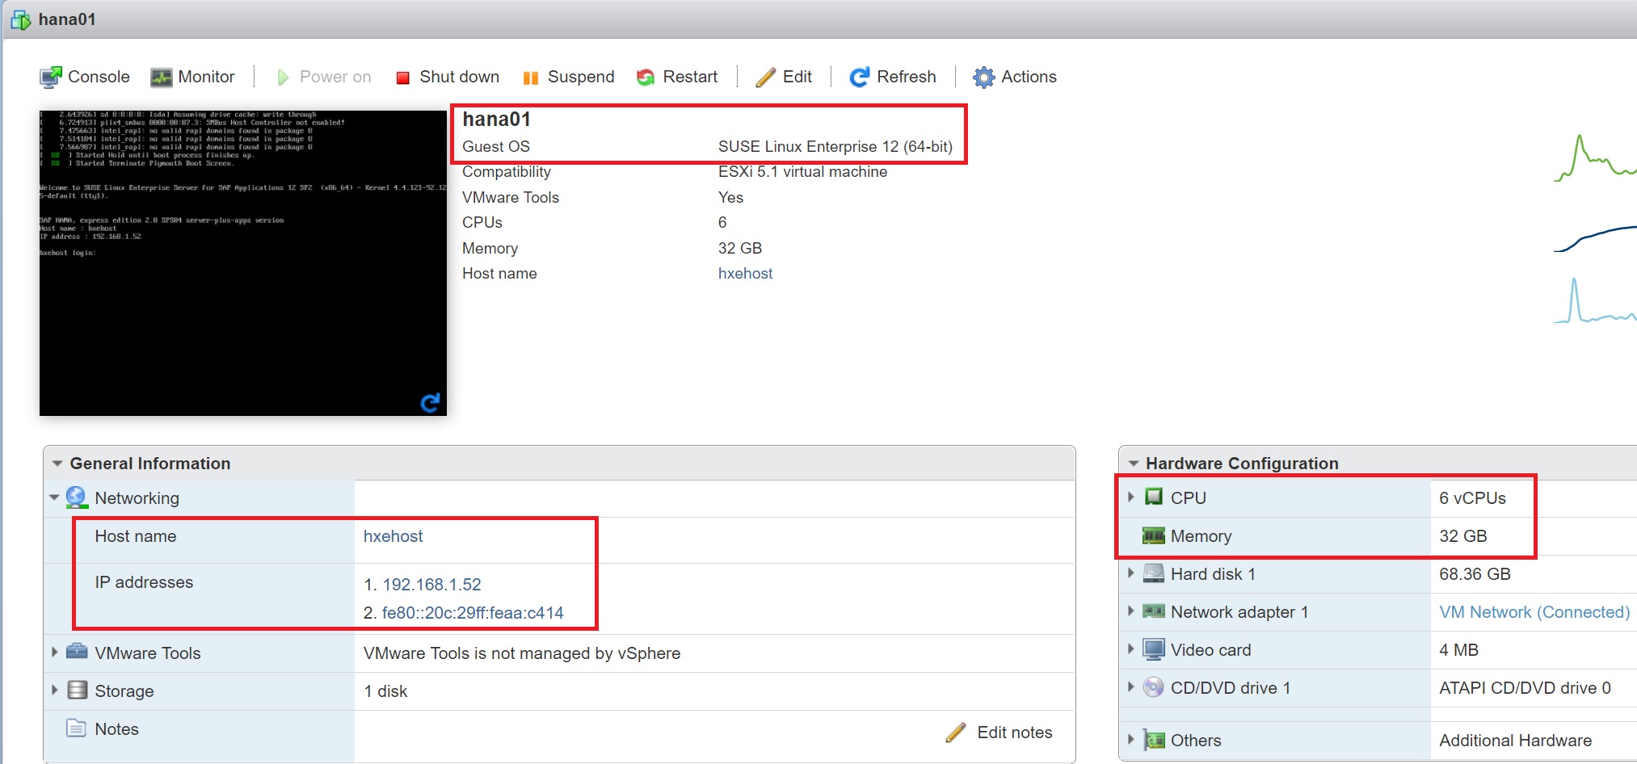Click the Power on play icon

coord(283,78)
